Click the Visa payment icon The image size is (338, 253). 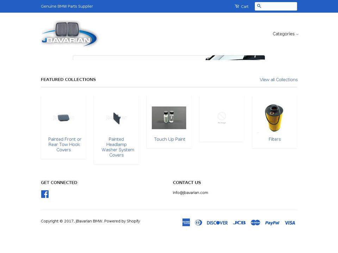pyautogui.click(x=289, y=222)
